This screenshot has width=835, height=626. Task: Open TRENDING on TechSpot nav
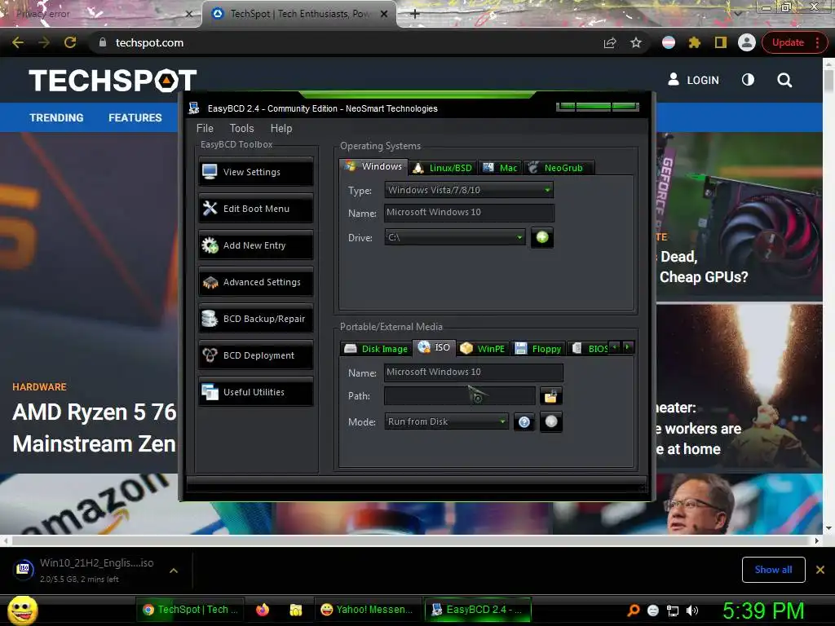(x=56, y=117)
